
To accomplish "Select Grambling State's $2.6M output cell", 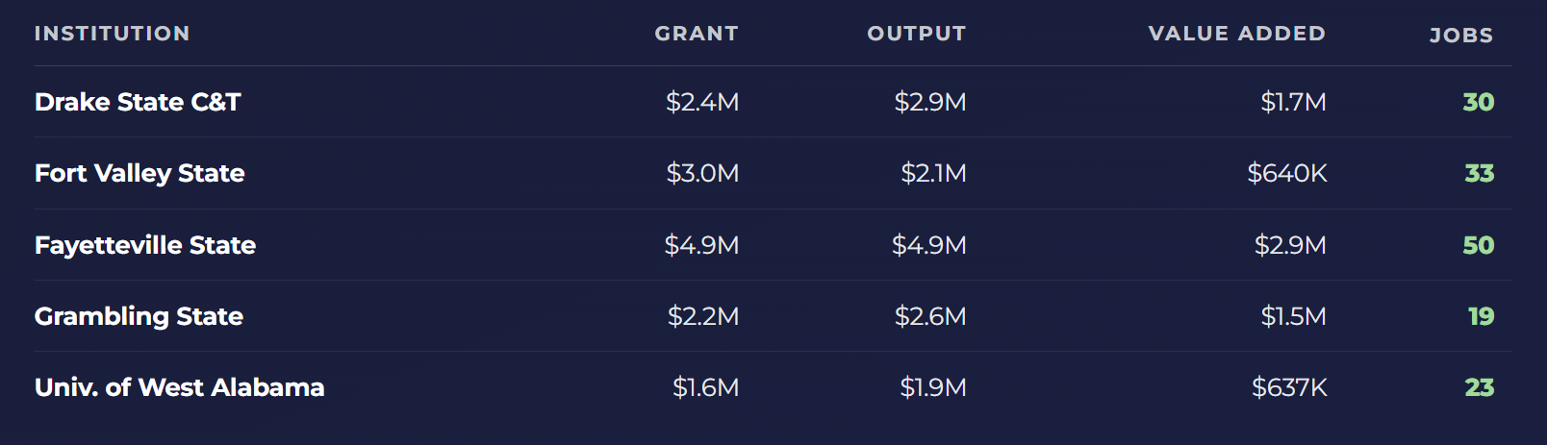I will 929,316.
